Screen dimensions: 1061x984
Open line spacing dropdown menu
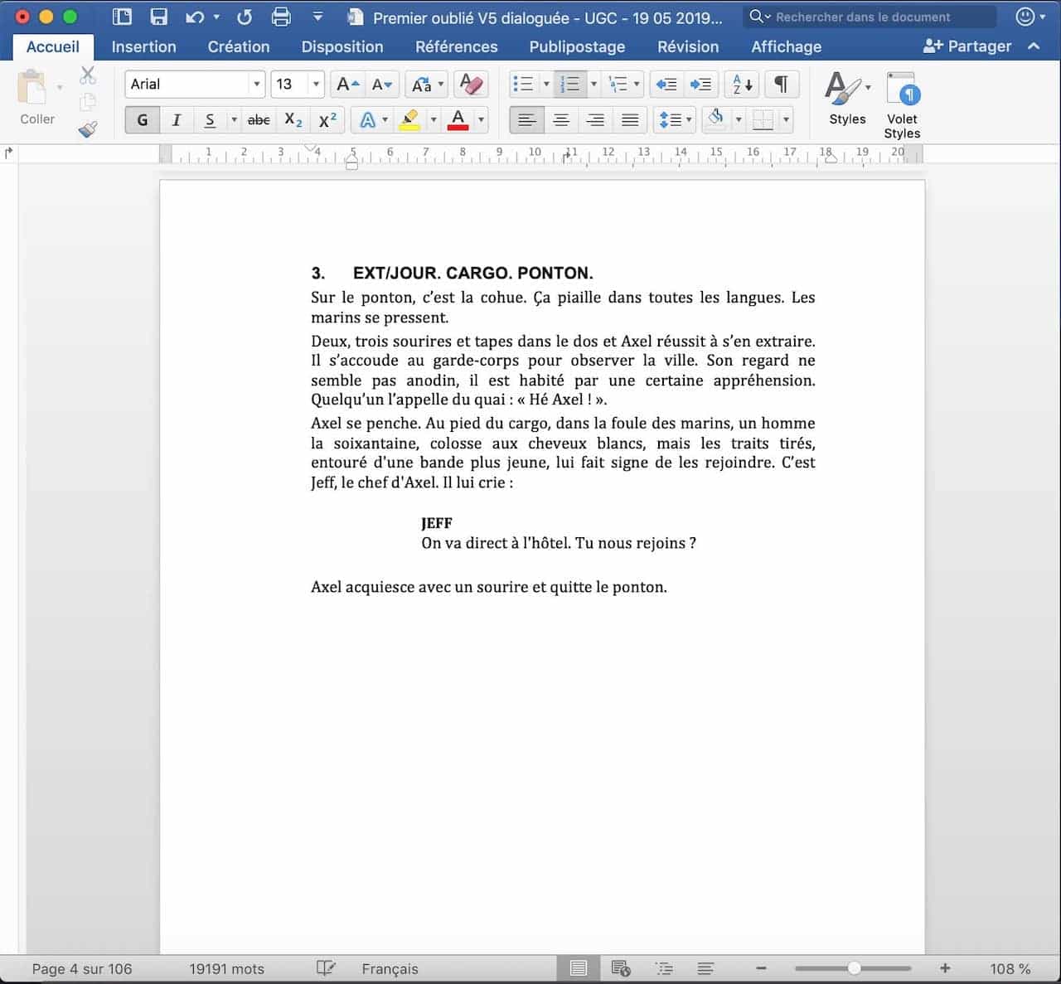675,120
